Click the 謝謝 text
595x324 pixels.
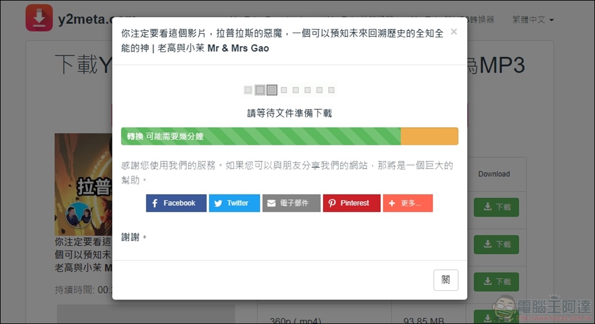[x=133, y=237]
